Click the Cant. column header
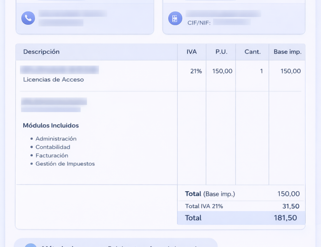Screen dimensions: 321x247 pos(252,52)
